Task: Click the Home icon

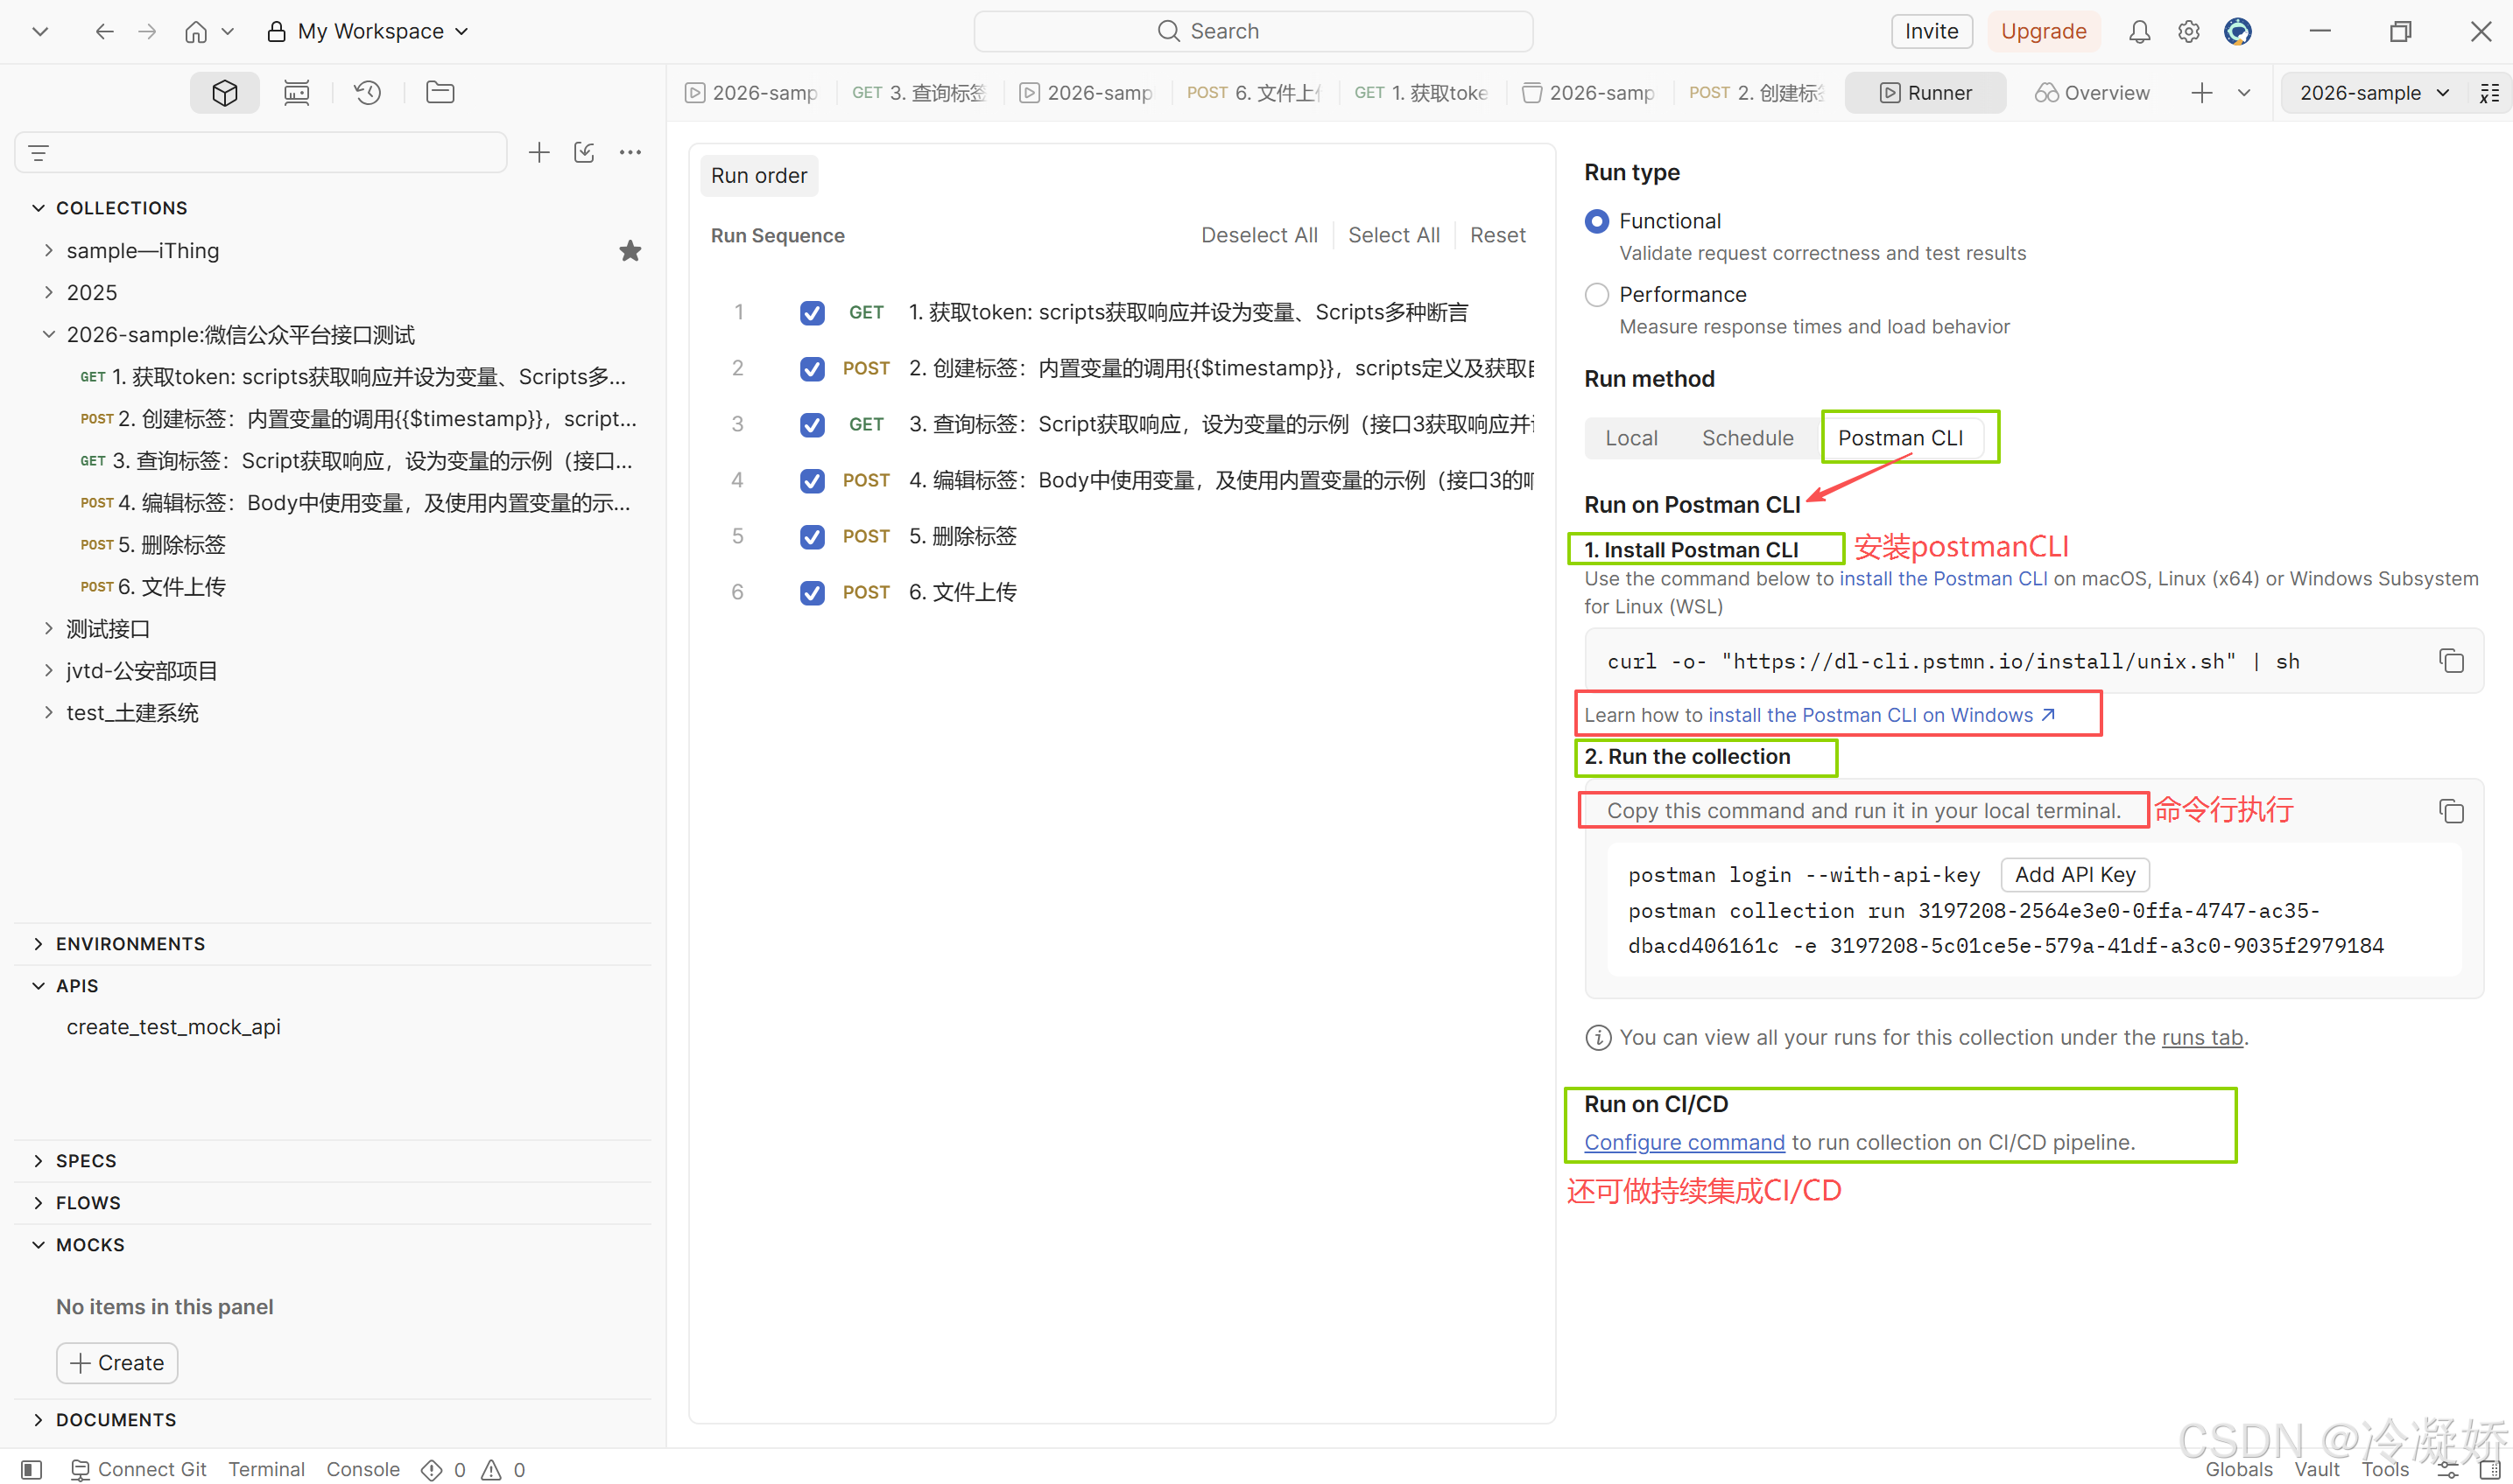Action: [x=196, y=32]
